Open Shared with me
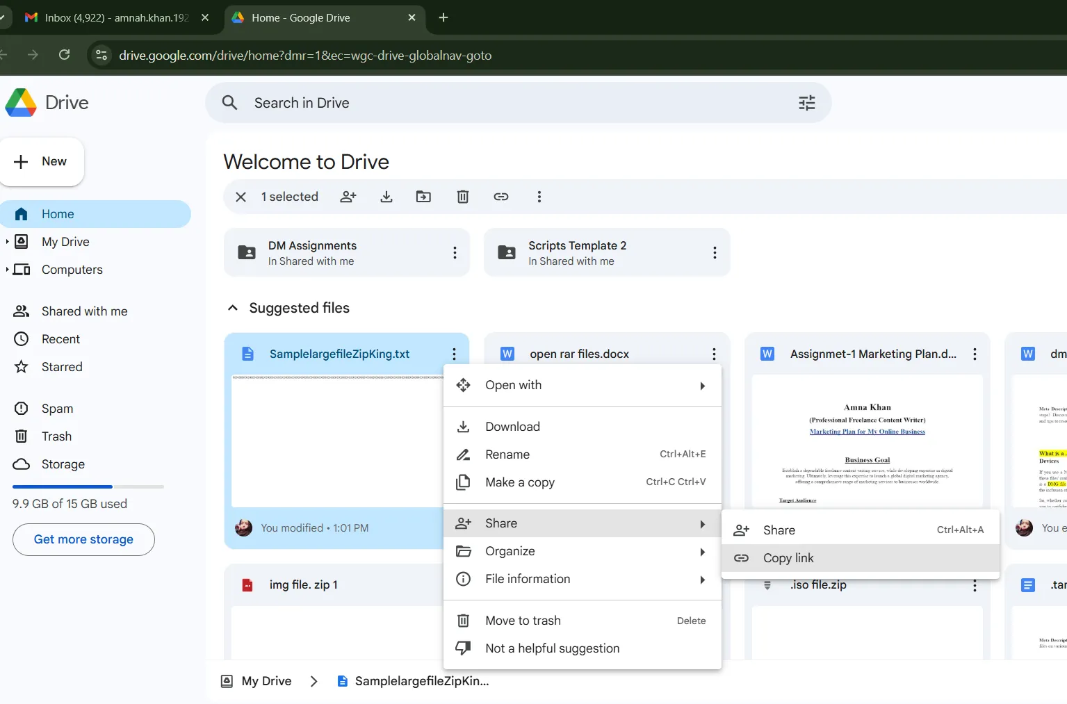This screenshot has height=704, width=1067. pos(95,311)
